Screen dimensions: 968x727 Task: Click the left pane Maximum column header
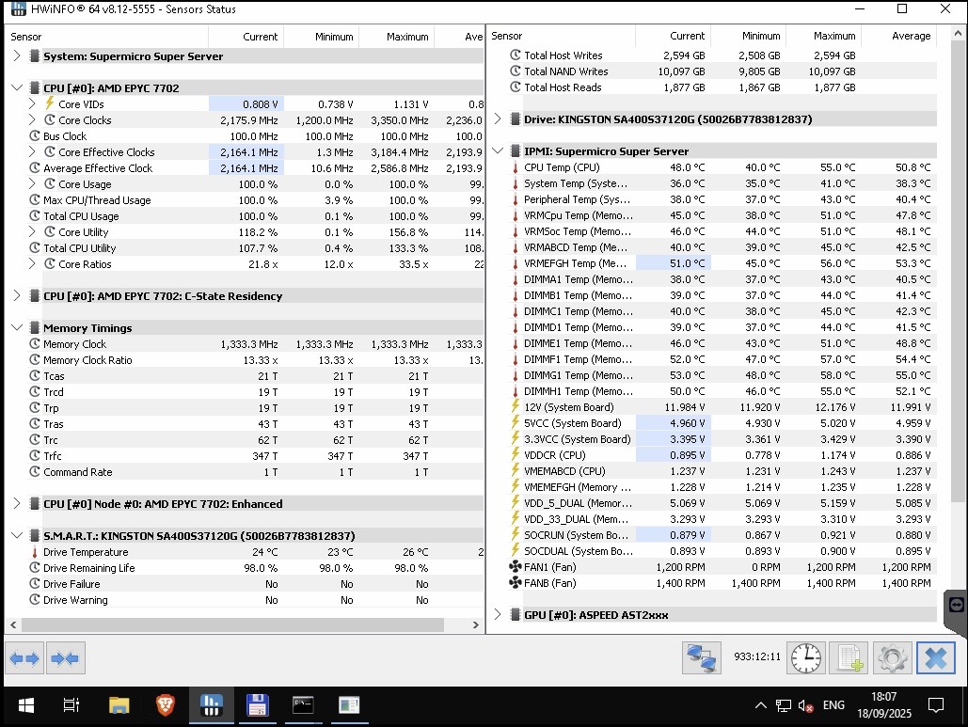[x=396, y=37]
